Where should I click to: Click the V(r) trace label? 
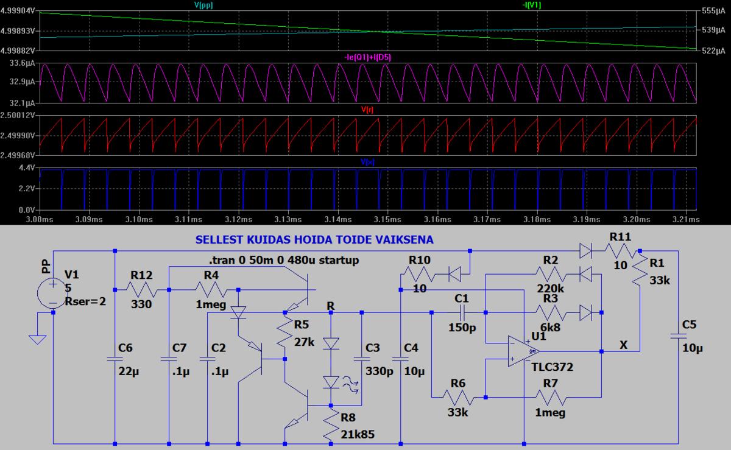point(367,110)
